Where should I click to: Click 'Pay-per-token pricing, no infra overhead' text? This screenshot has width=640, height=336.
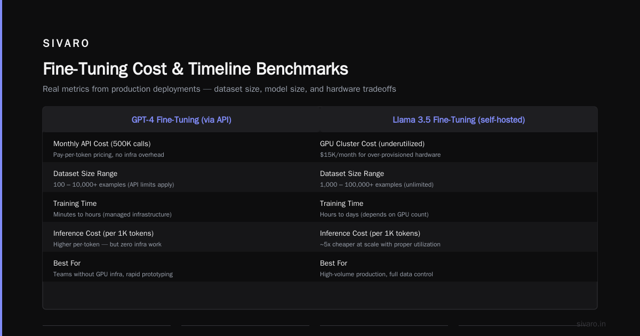click(109, 155)
